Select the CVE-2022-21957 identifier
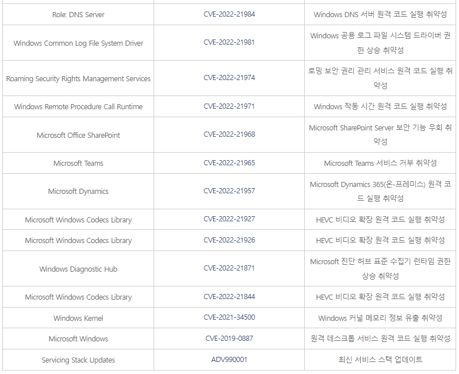The height and width of the screenshot is (374, 459). coord(229,192)
